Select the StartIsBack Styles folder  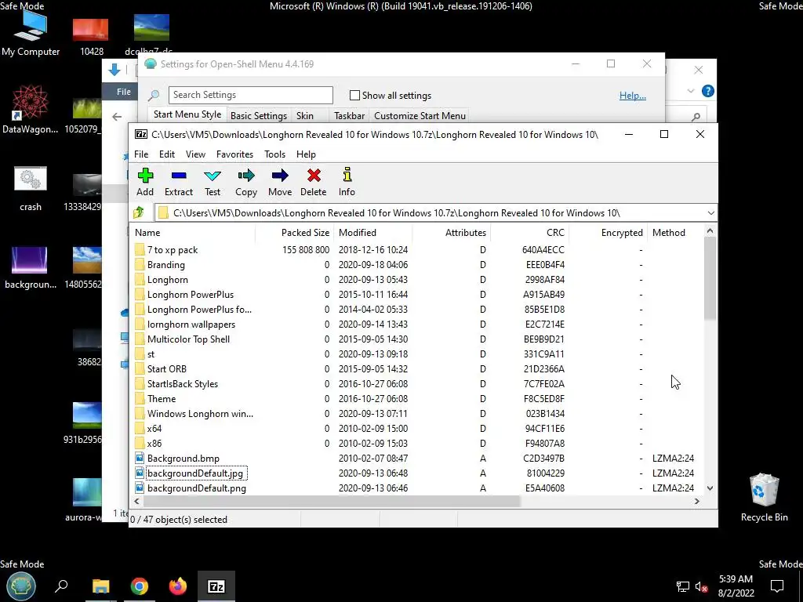[182, 384]
